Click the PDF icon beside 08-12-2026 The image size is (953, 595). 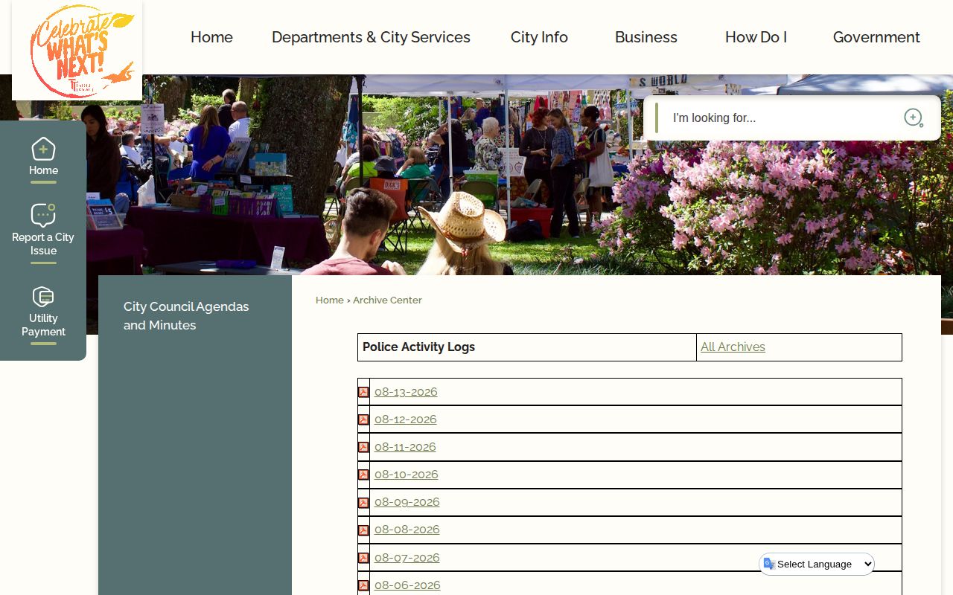click(x=363, y=419)
